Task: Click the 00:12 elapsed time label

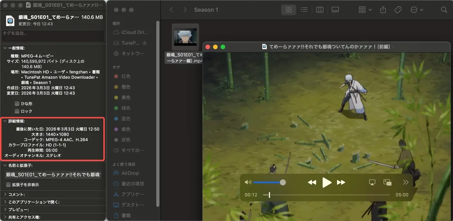Action: (251, 195)
